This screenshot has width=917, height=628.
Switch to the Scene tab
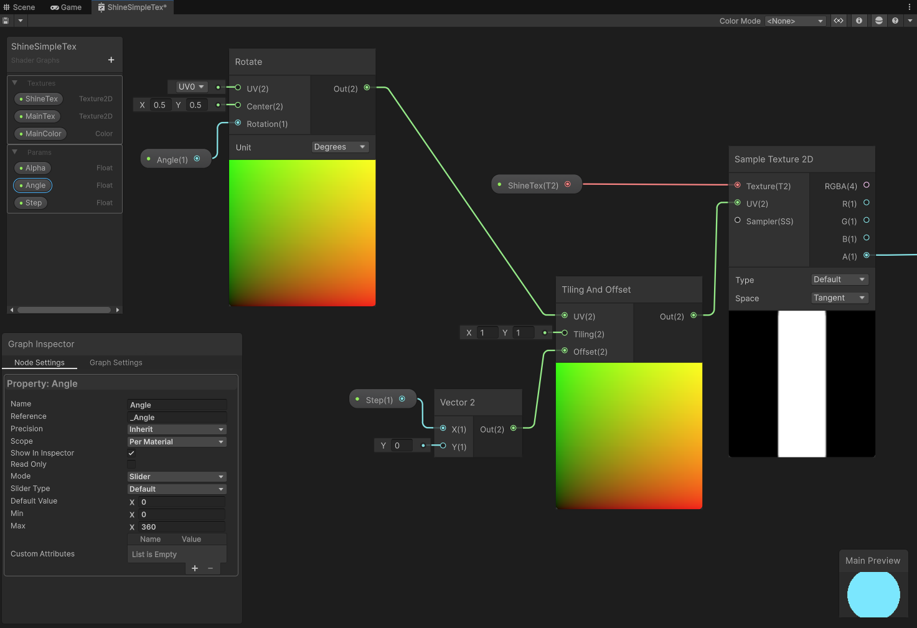click(19, 7)
